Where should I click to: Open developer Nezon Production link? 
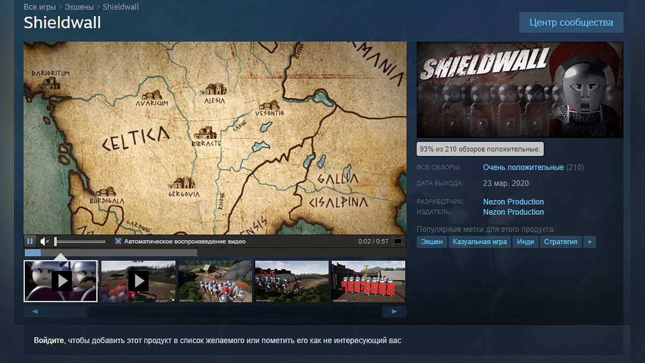pyautogui.click(x=513, y=202)
